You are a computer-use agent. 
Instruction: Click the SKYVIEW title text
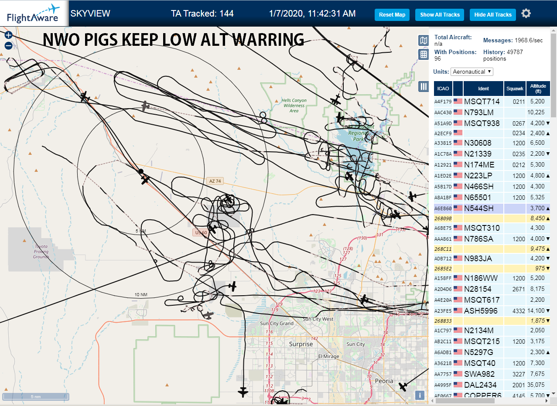(90, 14)
